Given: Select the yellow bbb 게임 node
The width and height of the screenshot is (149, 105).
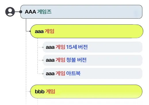Looking at the screenshot, I should click(x=86, y=92).
